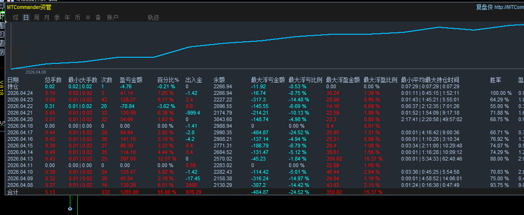Open the 年 yearly statistics tab
This screenshot has height=215, width=524.
[67, 17]
